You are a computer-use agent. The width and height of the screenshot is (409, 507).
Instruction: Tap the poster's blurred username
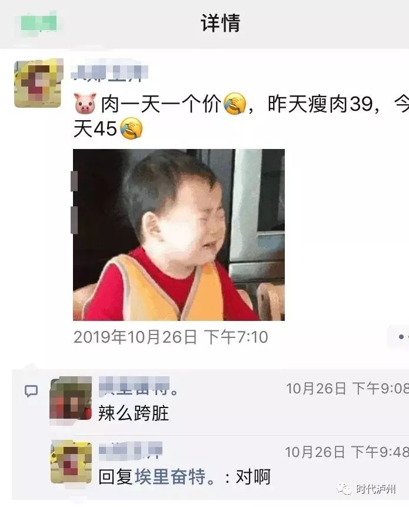tap(109, 72)
